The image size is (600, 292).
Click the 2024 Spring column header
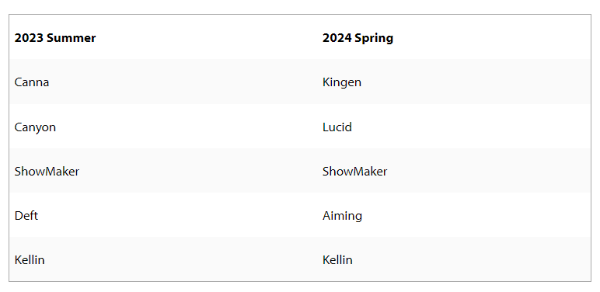coord(358,38)
